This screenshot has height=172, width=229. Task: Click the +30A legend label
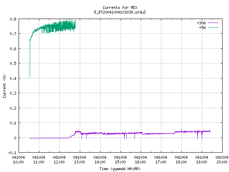click(x=201, y=23)
